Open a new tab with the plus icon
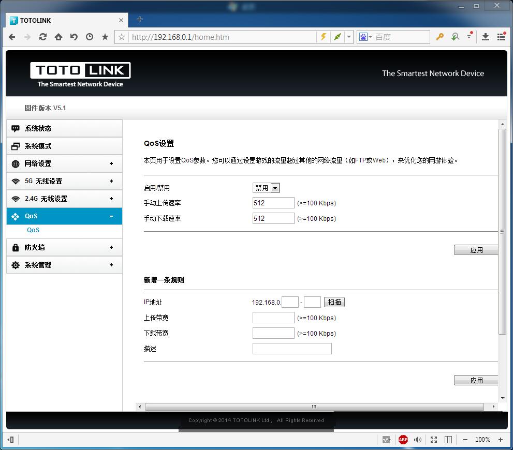 140,19
